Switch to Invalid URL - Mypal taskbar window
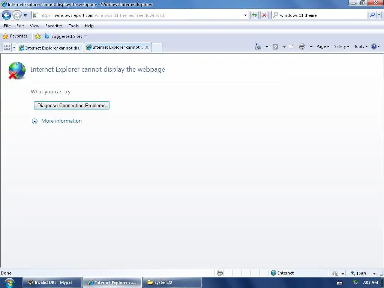 (52, 282)
